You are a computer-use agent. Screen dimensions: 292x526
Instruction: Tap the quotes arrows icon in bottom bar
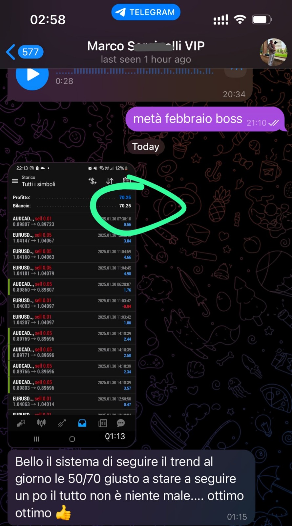click(x=21, y=423)
